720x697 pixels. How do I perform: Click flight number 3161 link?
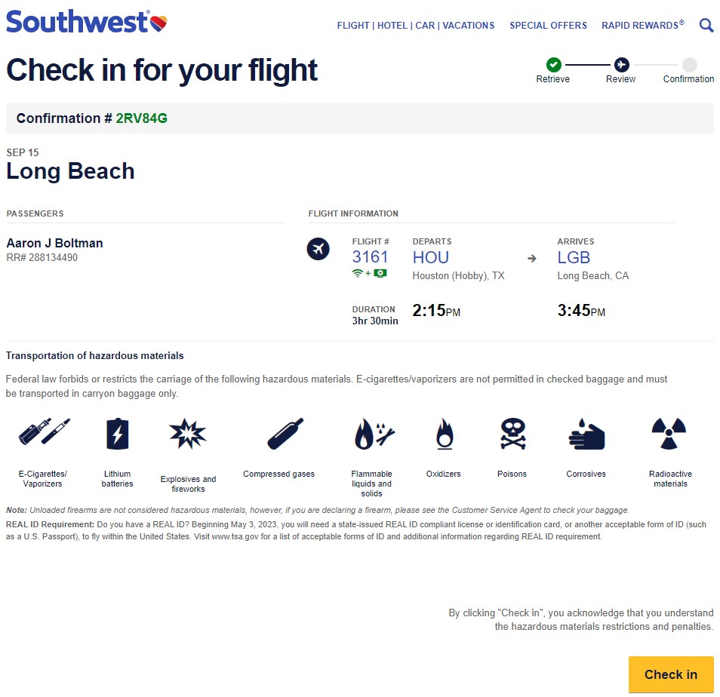(371, 257)
